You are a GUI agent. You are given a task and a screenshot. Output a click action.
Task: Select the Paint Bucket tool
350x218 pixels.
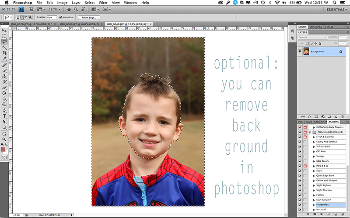tap(4, 93)
